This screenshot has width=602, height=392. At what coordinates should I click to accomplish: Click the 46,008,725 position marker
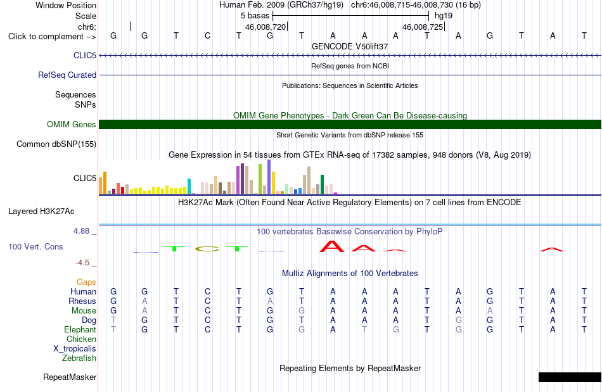[423, 27]
